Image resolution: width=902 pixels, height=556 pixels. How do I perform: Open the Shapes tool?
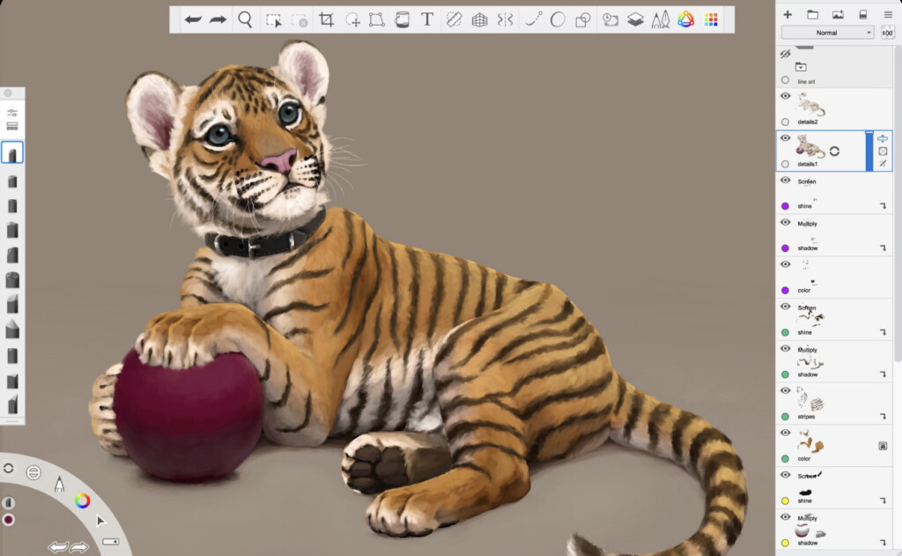point(583,20)
